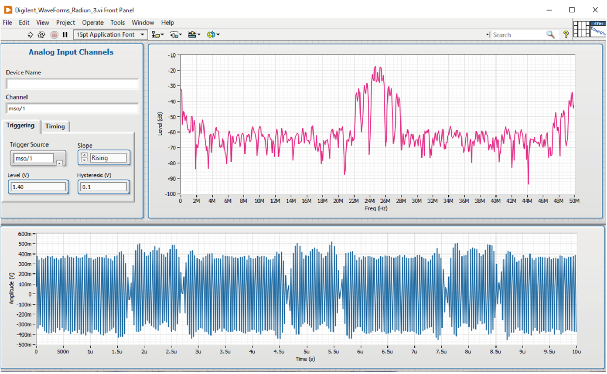Switch to the Timing tab
Viewport: 607px width, 374px height.
[55, 126]
